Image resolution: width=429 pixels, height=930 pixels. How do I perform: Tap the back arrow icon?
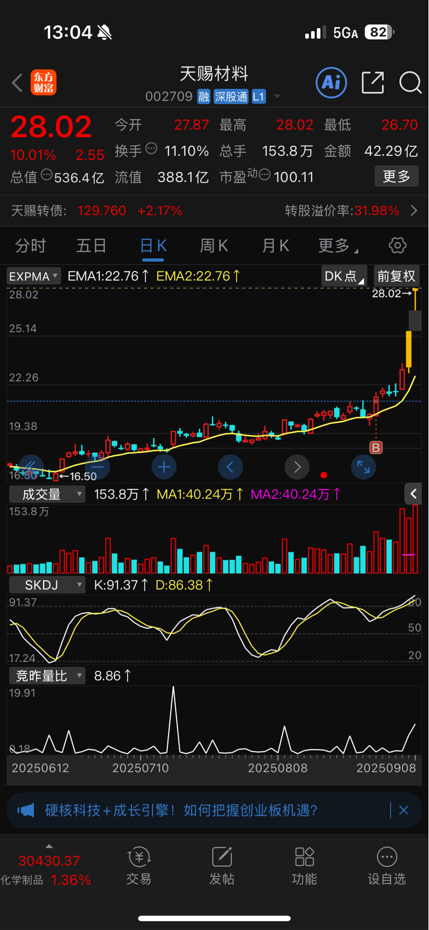pyautogui.click(x=17, y=83)
